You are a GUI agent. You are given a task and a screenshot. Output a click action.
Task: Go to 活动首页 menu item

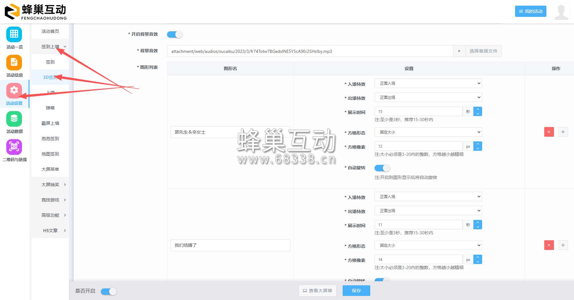tap(50, 31)
